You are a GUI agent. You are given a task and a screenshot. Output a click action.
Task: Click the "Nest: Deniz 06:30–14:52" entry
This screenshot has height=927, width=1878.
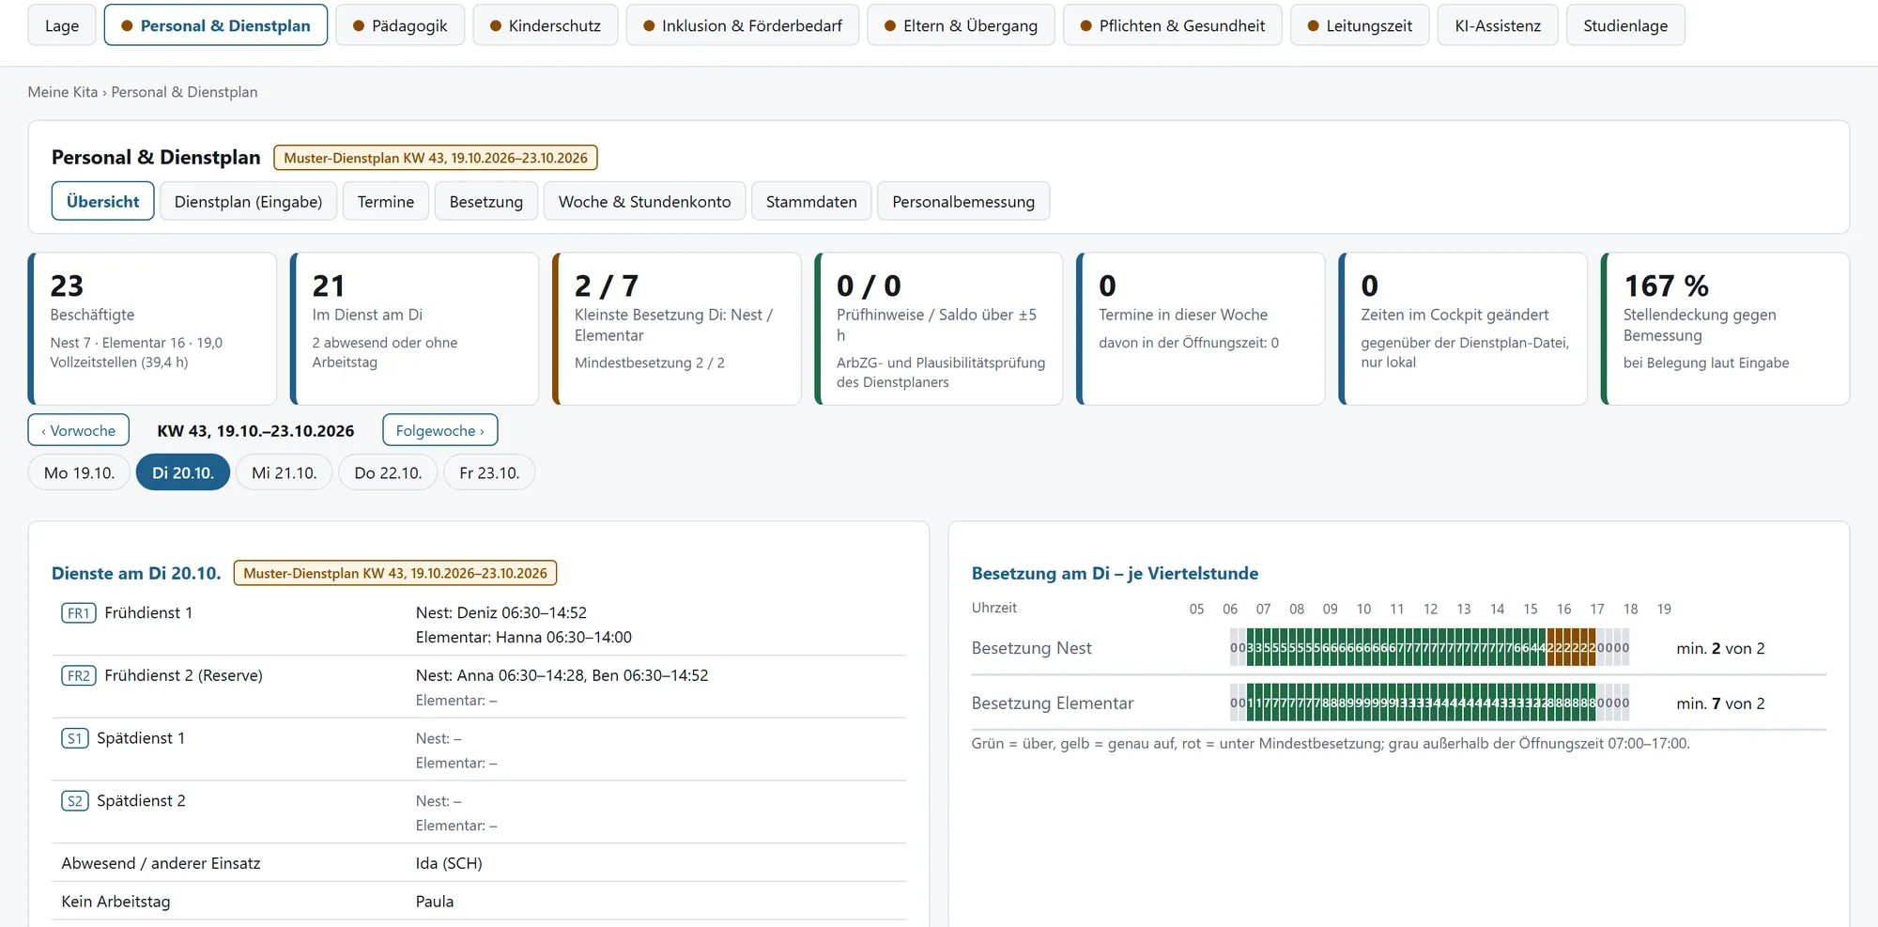501,613
